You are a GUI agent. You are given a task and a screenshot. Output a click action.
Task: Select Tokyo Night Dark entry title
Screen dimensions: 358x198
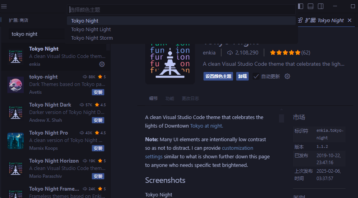pos(50,105)
